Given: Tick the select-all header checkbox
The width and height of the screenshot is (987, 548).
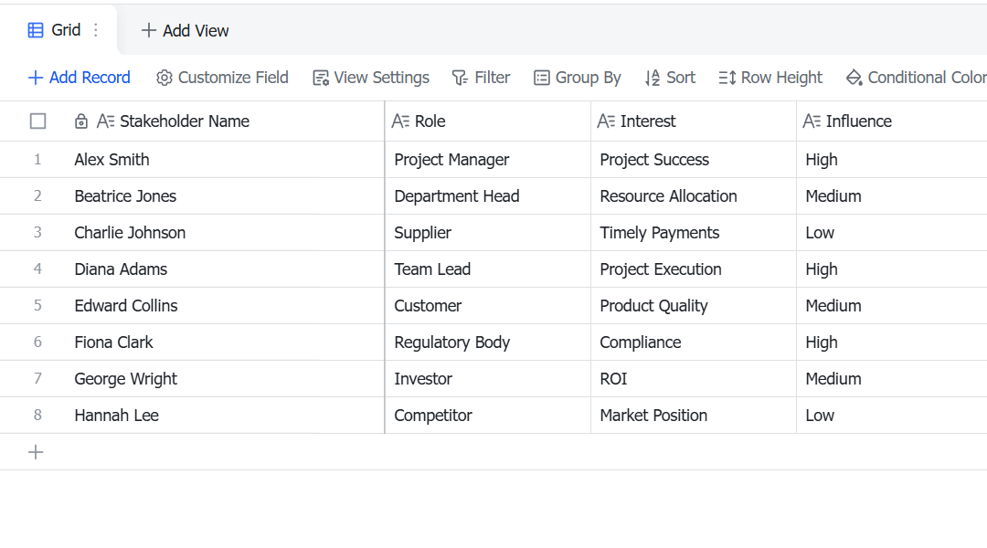Looking at the screenshot, I should tap(37, 121).
